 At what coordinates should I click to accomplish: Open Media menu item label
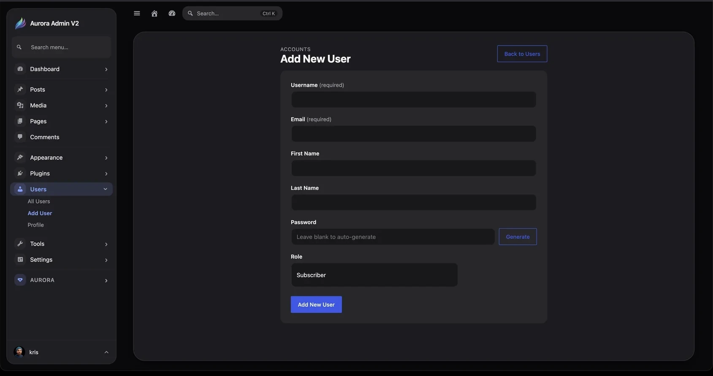point(38,105)
